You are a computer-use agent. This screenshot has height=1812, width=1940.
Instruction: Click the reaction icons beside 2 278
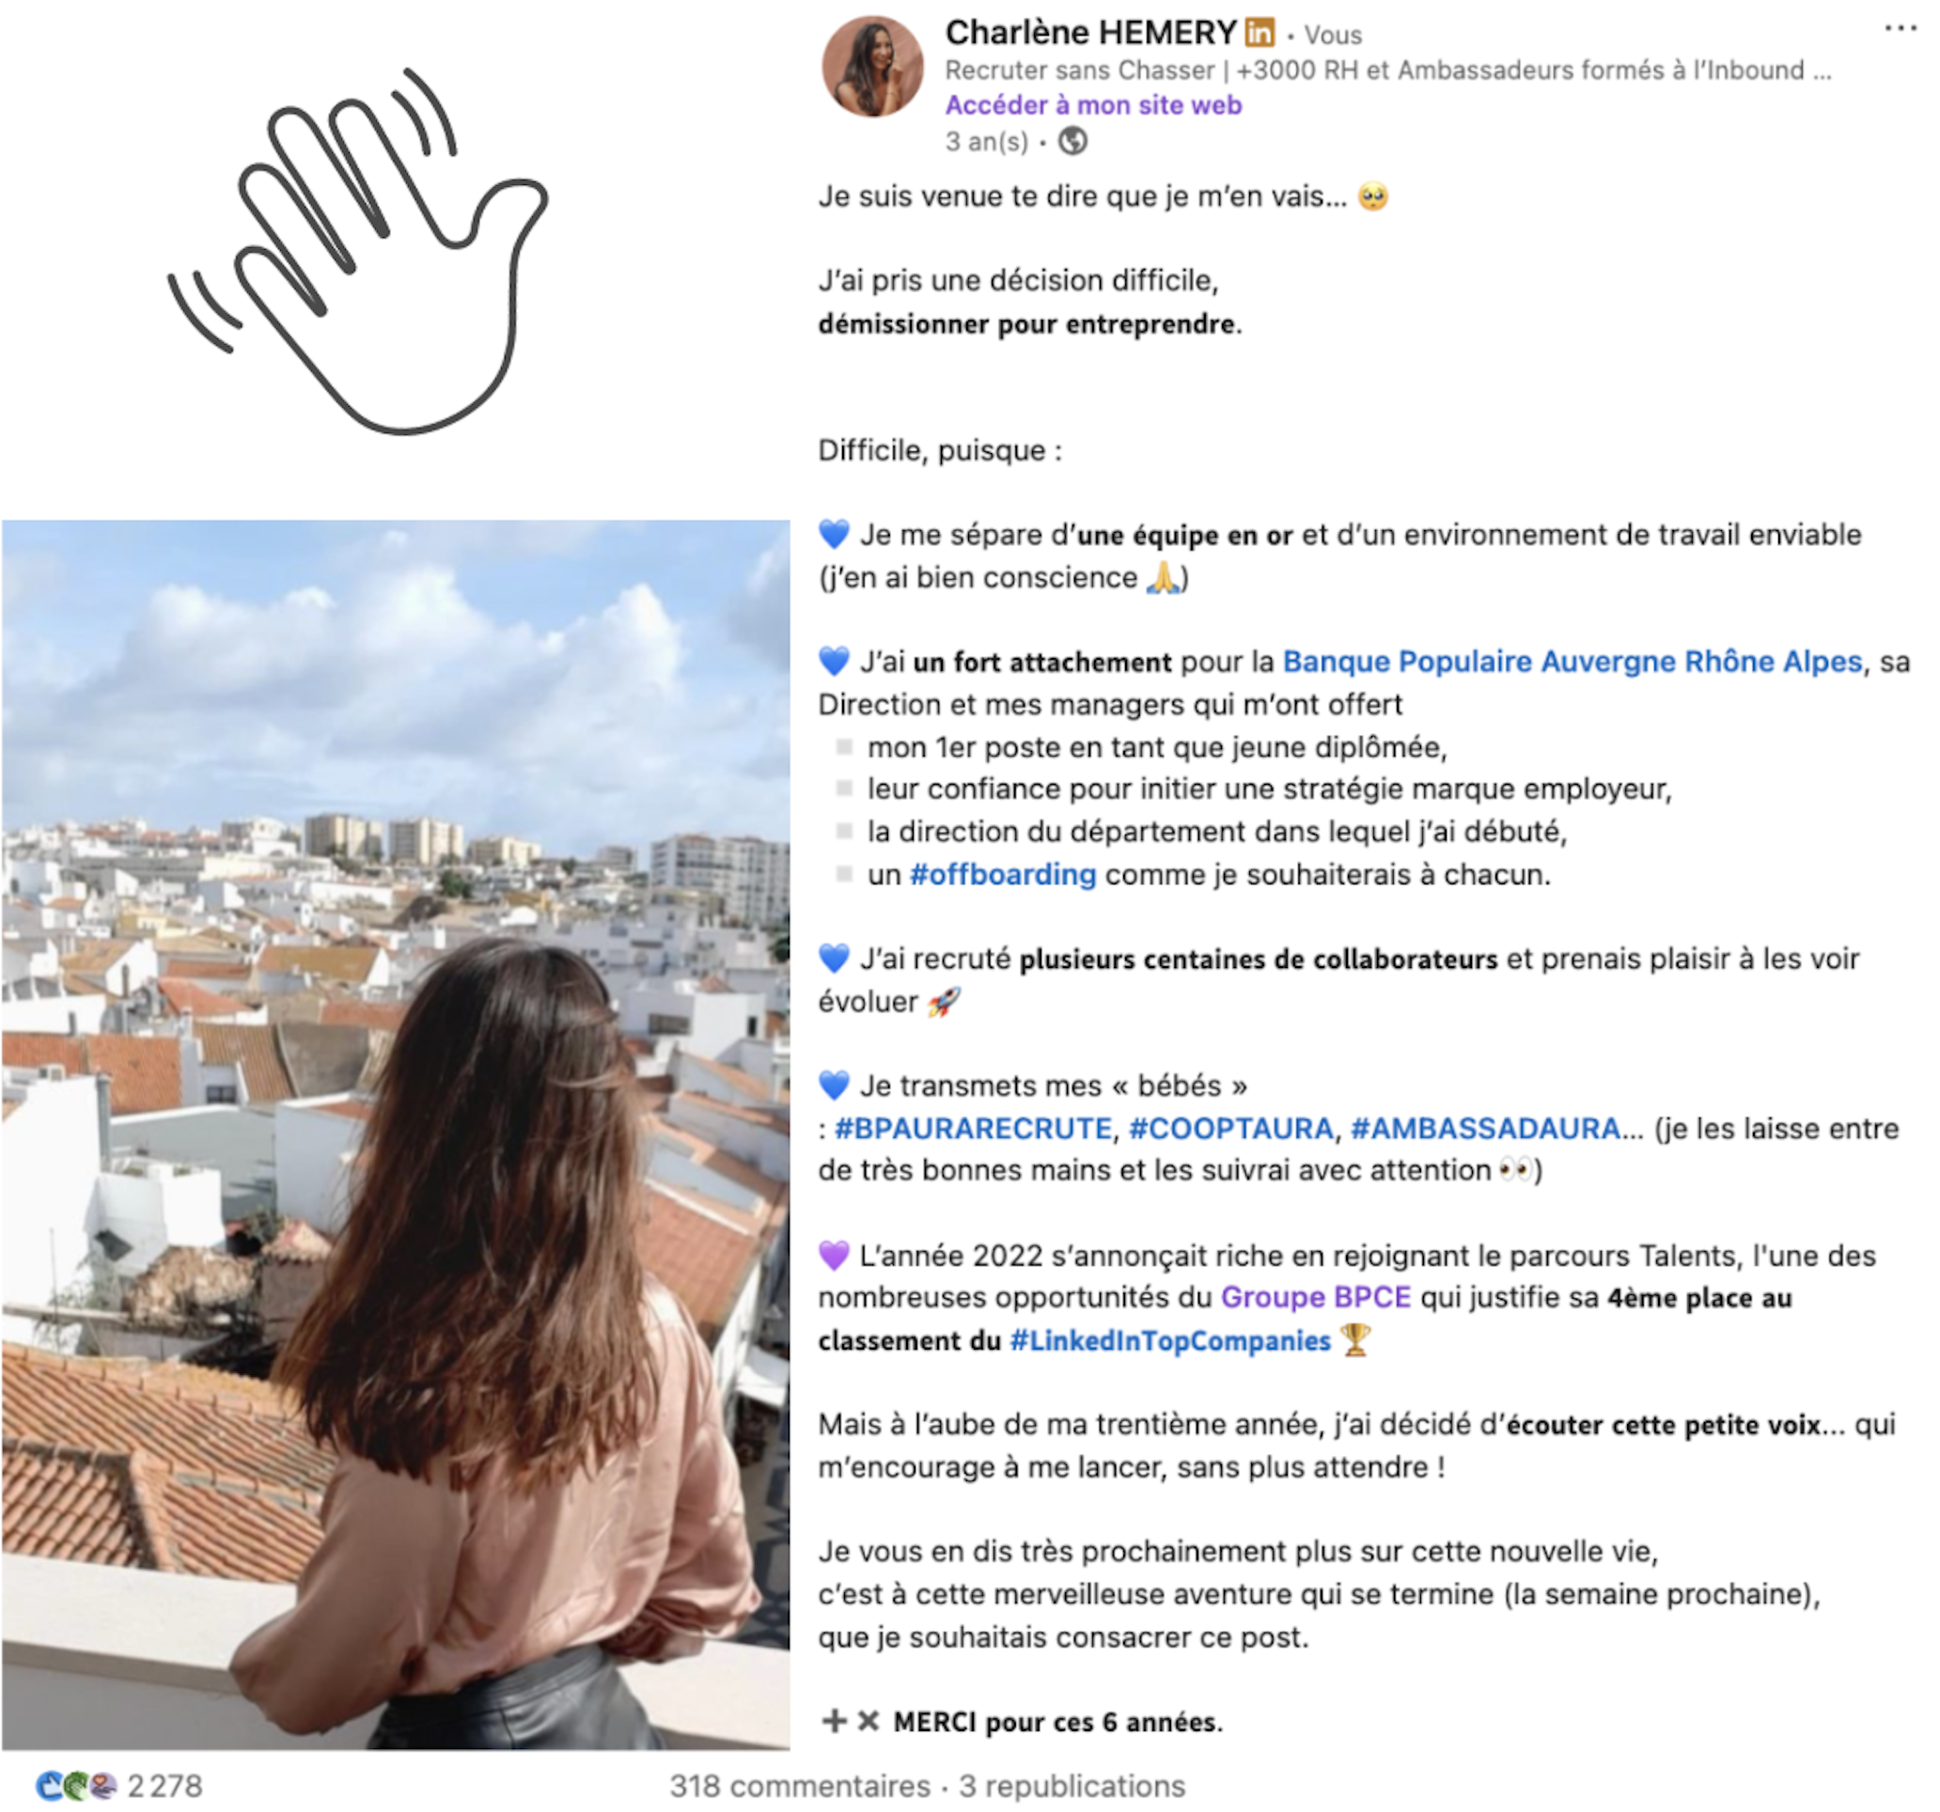click(76, 1787)
